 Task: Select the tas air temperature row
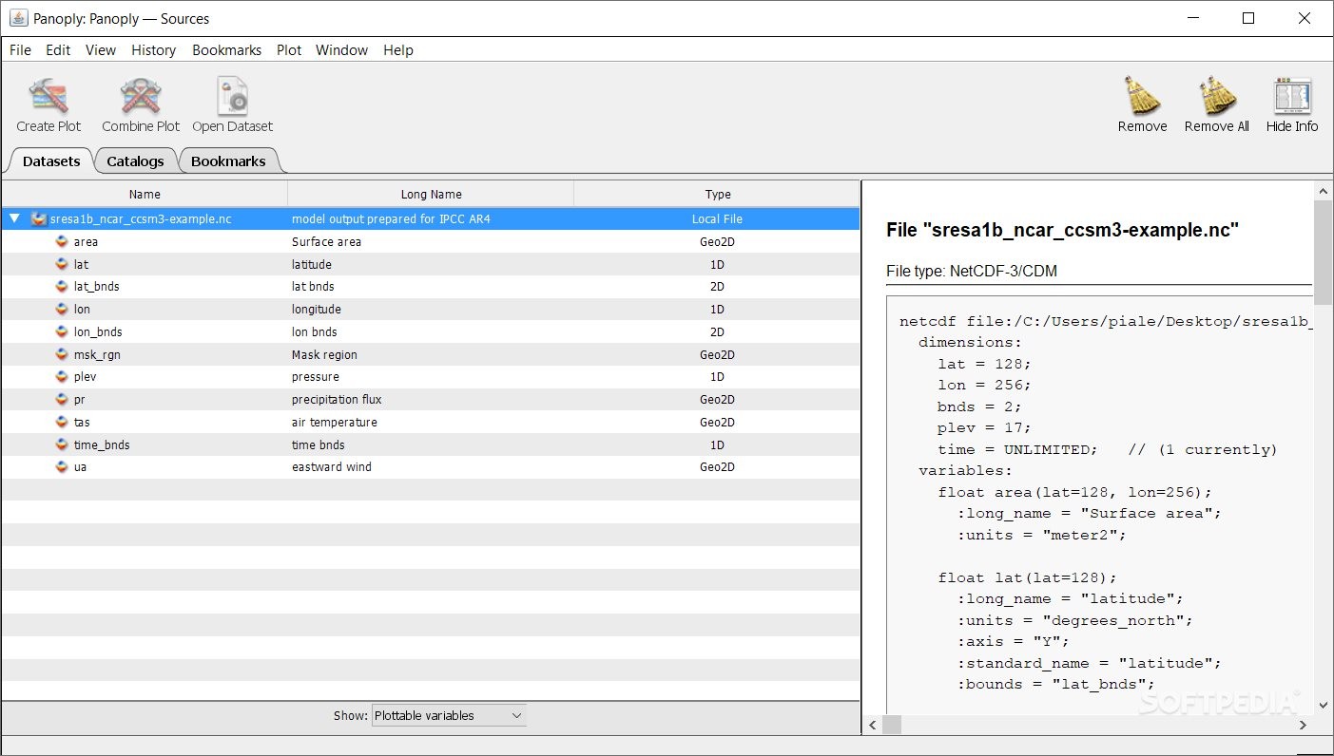click(431, 423)
